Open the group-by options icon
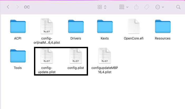Screen dimensions: 185x109 (x=122, y=7)
